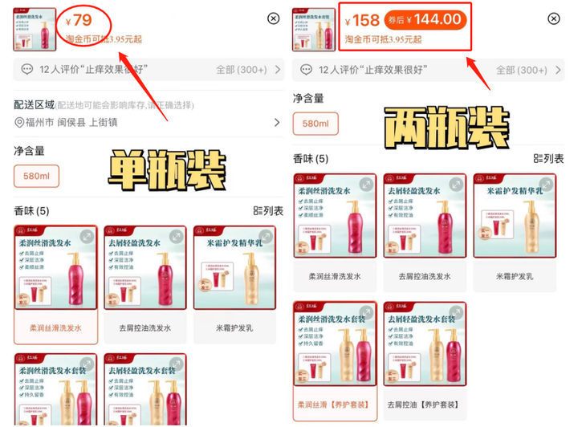The width and height of the screenshot is (586, 427).
Task: Click the 券后 ¥144.00 coupon price badge
Action: pos(425,19)
